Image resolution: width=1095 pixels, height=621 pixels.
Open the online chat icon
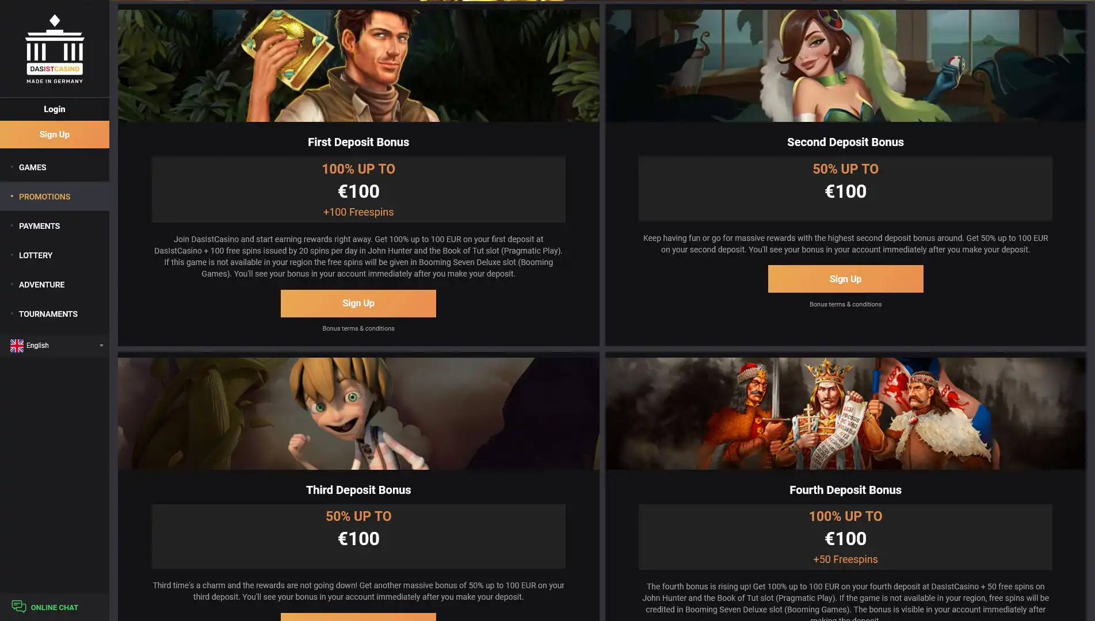pos(19,607)
